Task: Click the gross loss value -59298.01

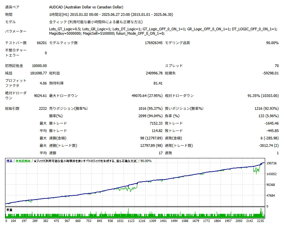Action: [x=271, y=73]
